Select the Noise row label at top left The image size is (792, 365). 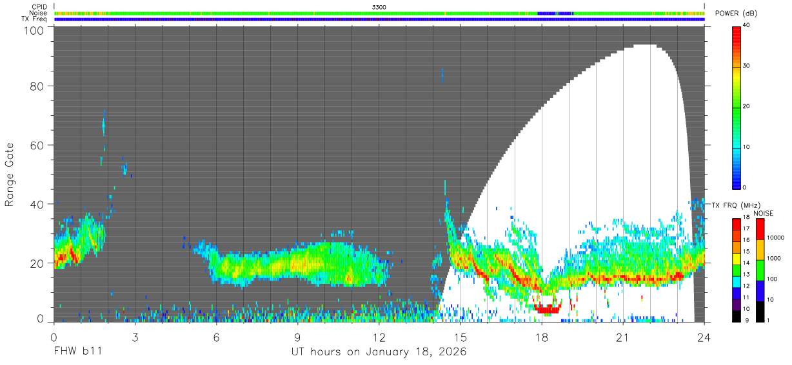point(39,13)
